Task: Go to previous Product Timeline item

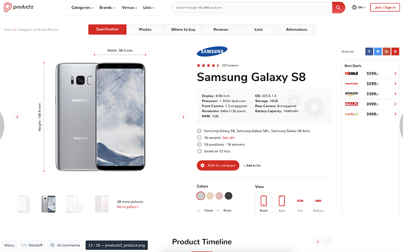Action: (x=318, y=242)
